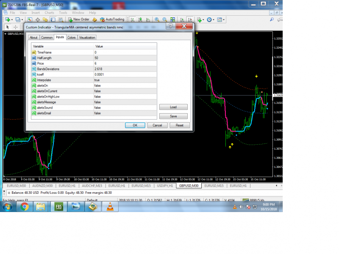The width and height of the screenshot is (339, 254).
Task: Open the VLC media player taskbar icon
Action: (110, 207)
